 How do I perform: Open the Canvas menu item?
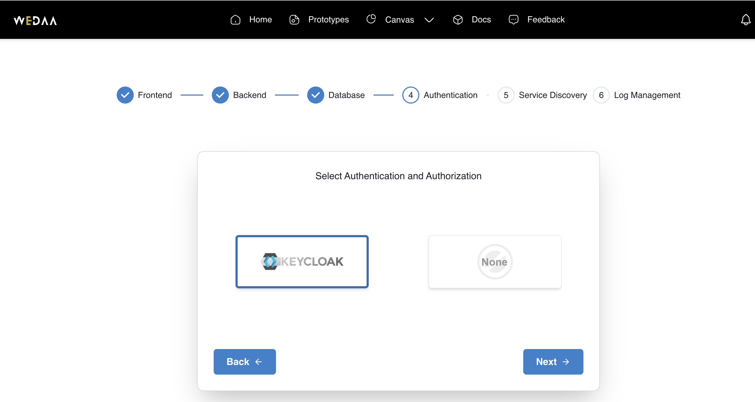[x=400, y=20]
